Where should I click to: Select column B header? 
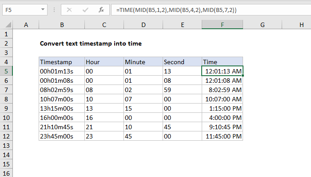click(x=62, y=25)
